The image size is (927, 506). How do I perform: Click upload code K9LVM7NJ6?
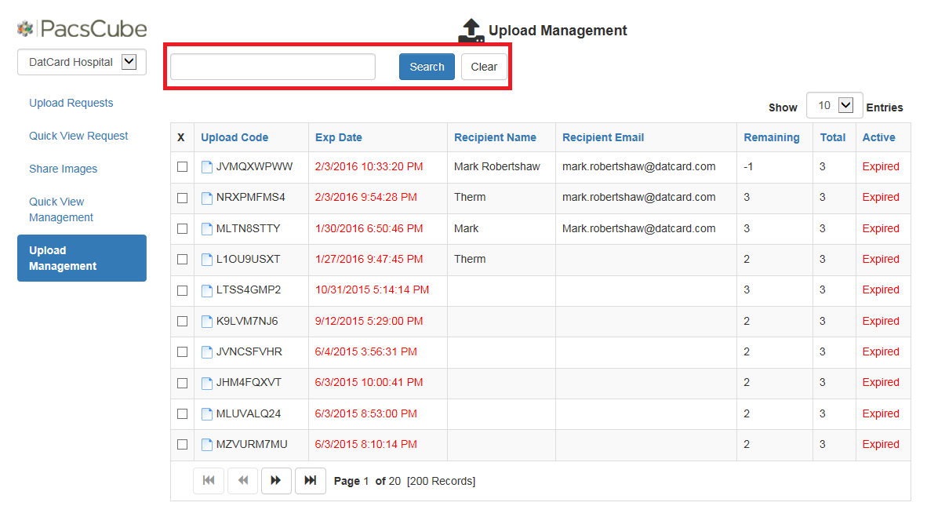tap(247, 321)
